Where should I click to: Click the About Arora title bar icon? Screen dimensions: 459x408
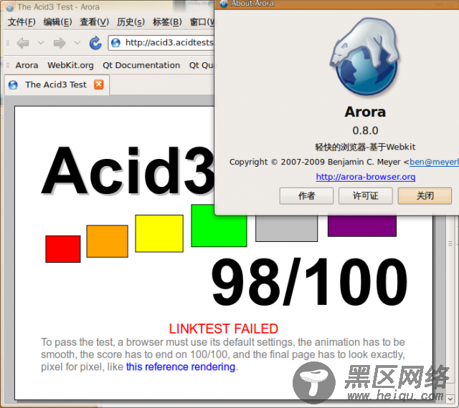point(224,4)
